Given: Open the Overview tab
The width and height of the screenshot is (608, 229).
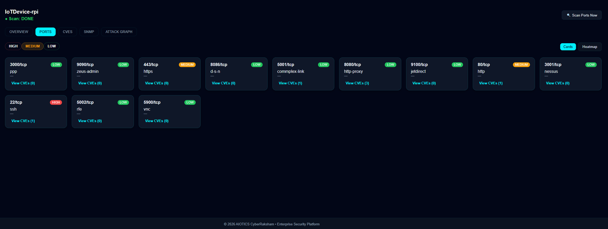Looking at the screenshot, I should click(x=19, y=32).
